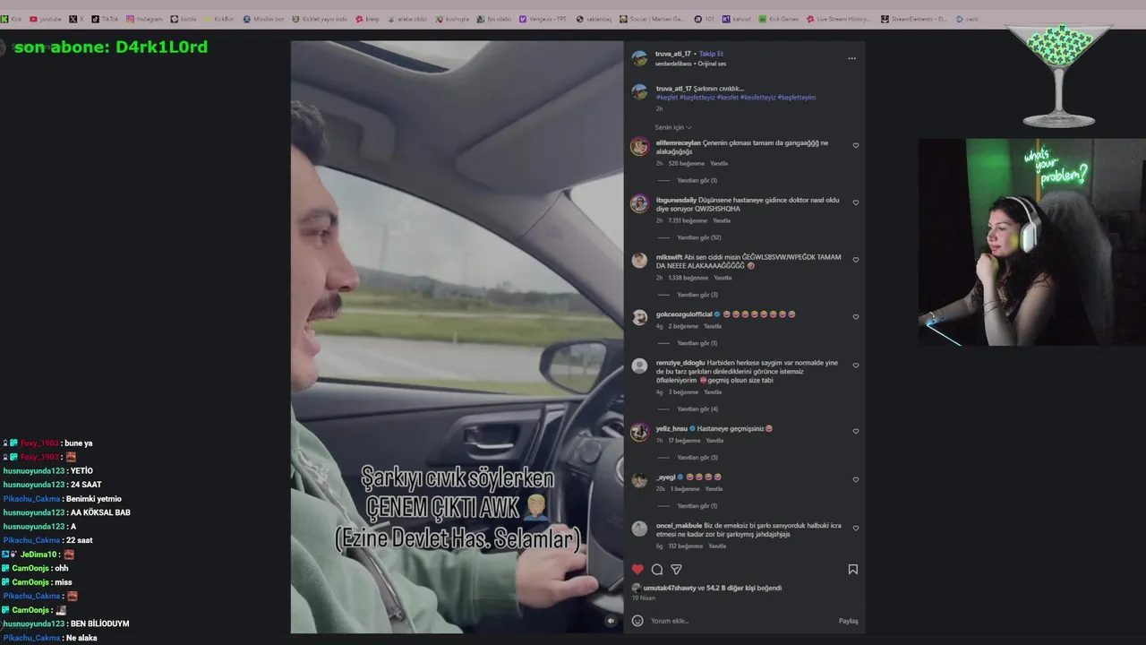Click the Instagram reel video of driver
This screenshot has width=1146, height=645.
(457, 337)
